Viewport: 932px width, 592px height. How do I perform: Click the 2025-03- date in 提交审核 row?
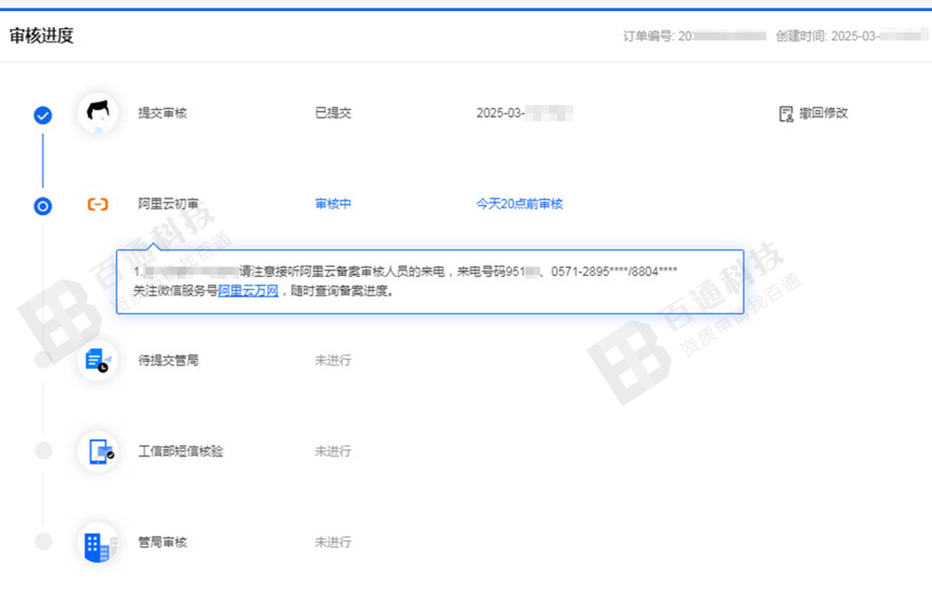pos(524,113)
